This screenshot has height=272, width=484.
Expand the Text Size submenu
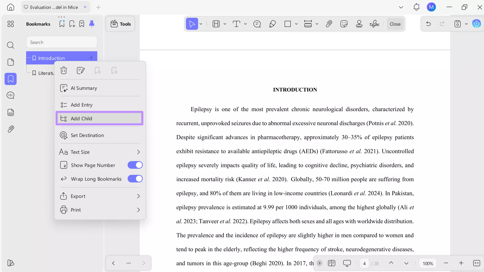point(138,152)
